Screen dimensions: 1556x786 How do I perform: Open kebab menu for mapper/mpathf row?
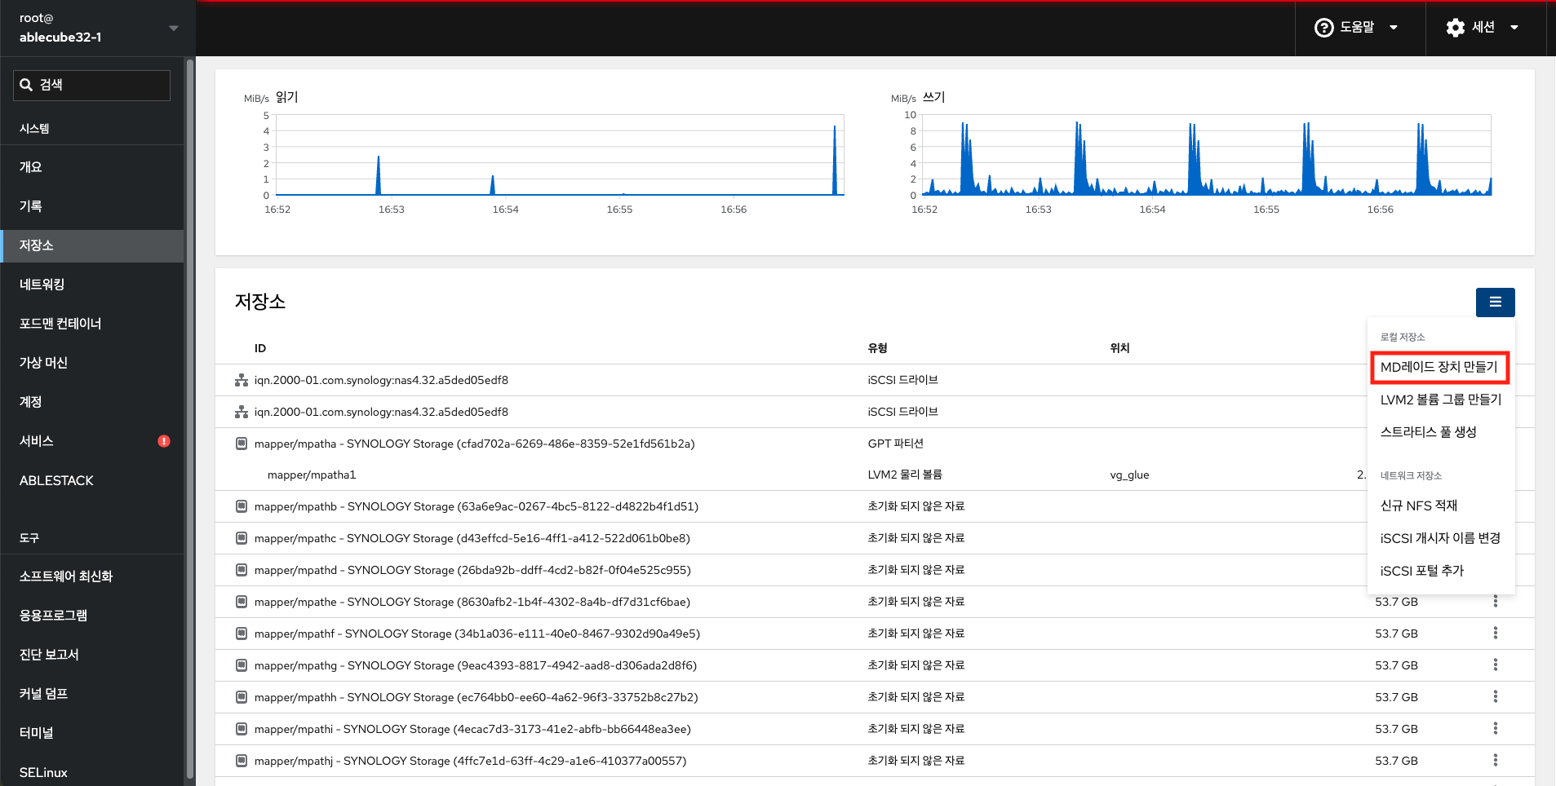[1495, 634]
